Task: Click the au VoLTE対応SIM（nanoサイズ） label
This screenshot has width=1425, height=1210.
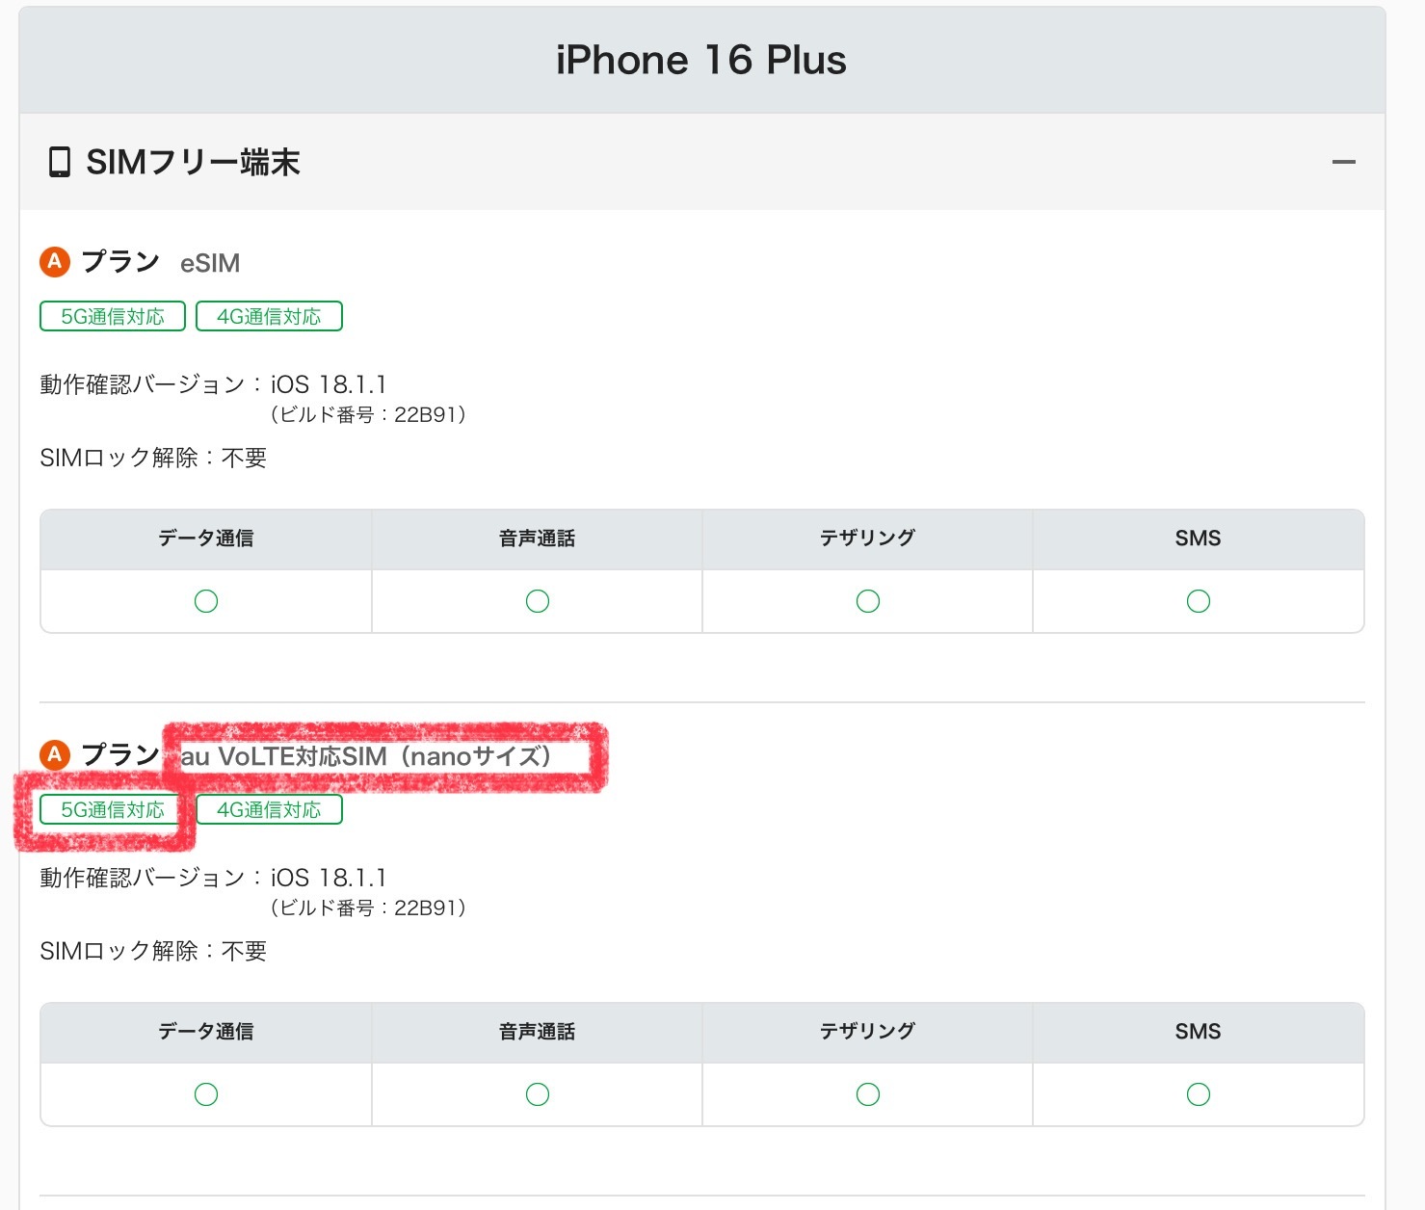Action: click(366, 756)
